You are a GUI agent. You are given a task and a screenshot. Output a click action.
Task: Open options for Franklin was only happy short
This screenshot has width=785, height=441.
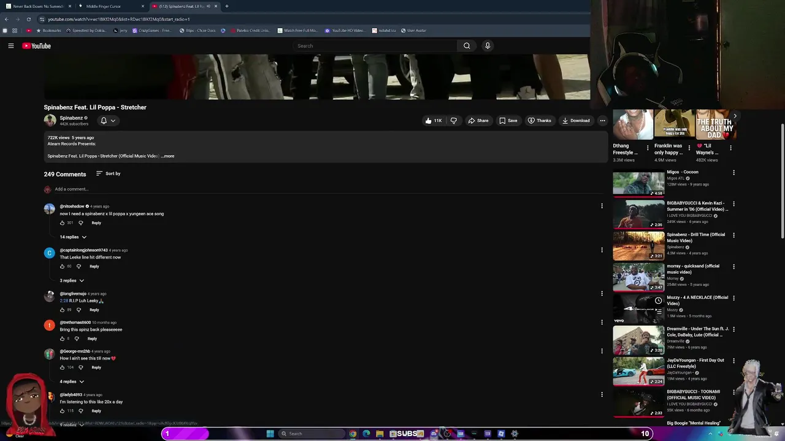pos(689,148)
